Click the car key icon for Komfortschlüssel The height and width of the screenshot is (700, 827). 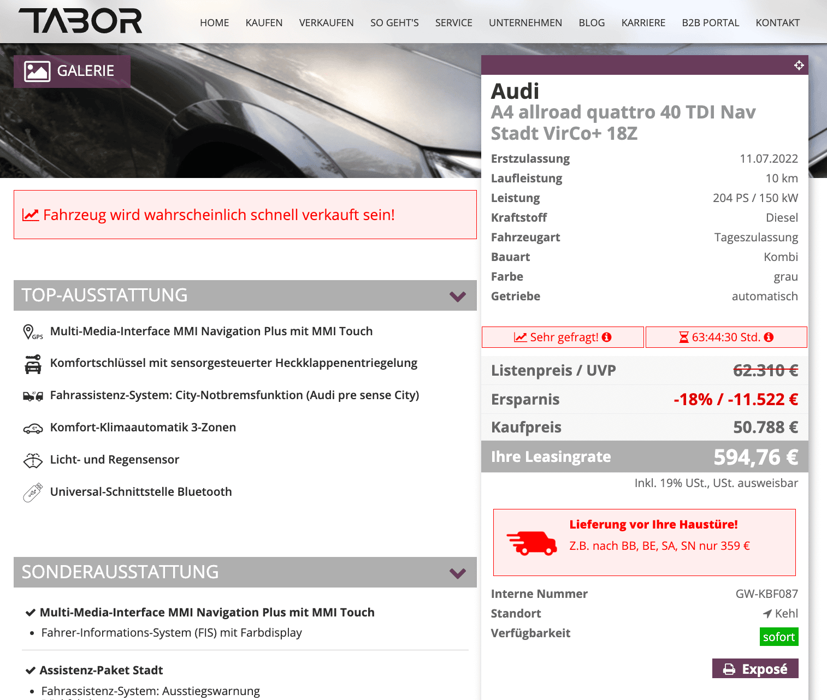33,364
